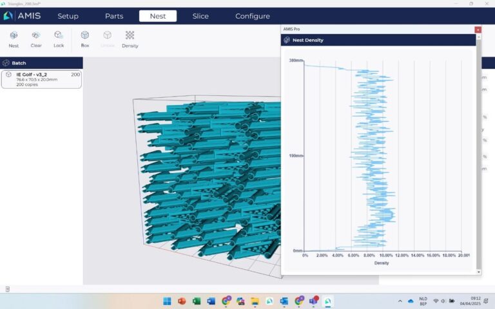The height and width of the screenshot is (309, 495).
Task: Open File Explorer from the taskbar
Action: 255,301
